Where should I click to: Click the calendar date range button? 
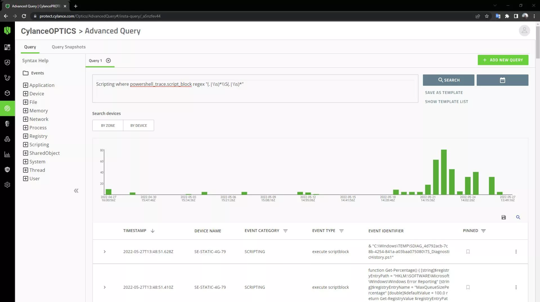[x=502, y=80]
